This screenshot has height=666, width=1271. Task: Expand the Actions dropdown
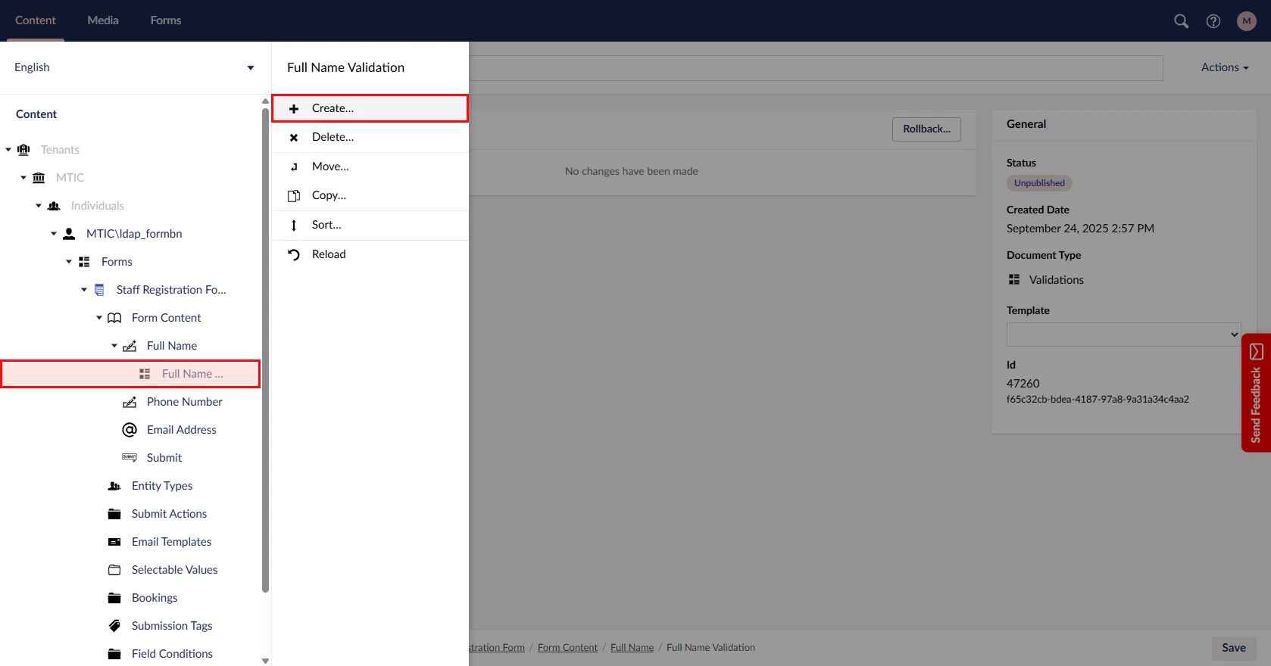[x=1224, y=67]
